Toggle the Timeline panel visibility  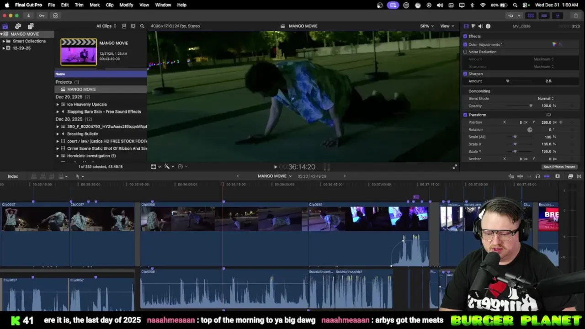pos(544,16)
